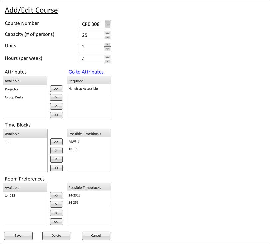
Task: Click the Capacity number input field
Action: (91, 35)
